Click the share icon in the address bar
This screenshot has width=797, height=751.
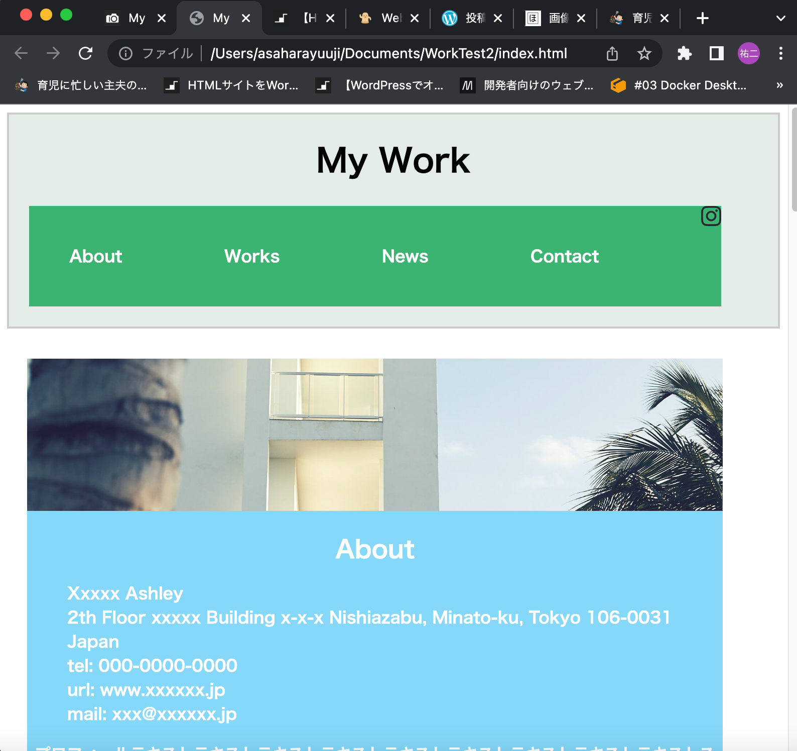pos(612,53)
